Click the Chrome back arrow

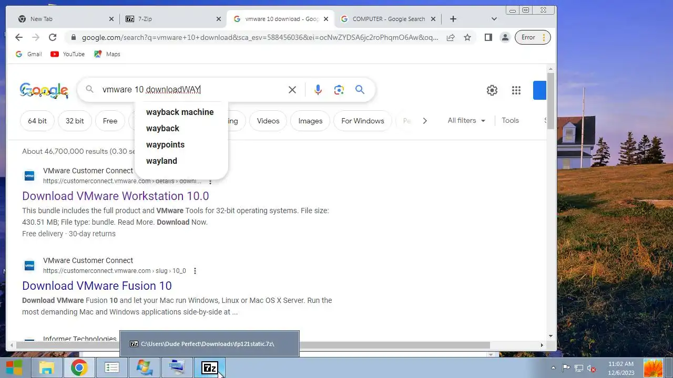pyautogui.click(x=19, y=37)
